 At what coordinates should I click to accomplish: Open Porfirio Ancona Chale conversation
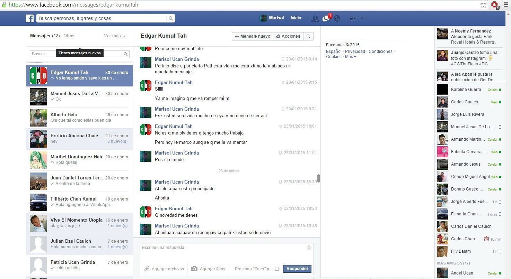(80, 139)
